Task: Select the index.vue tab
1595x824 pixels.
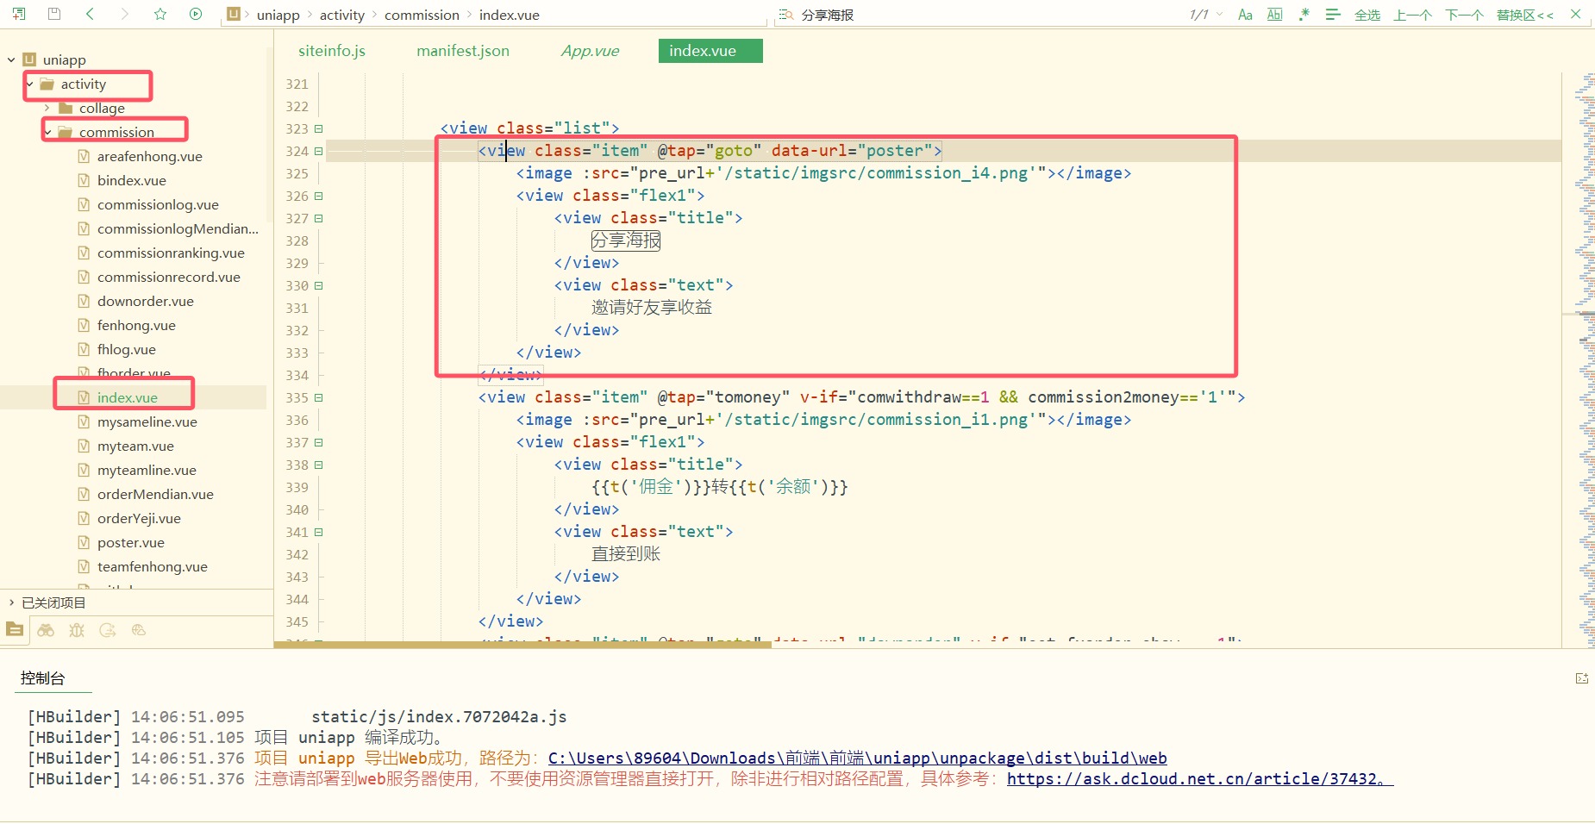Action: (710, 51)
